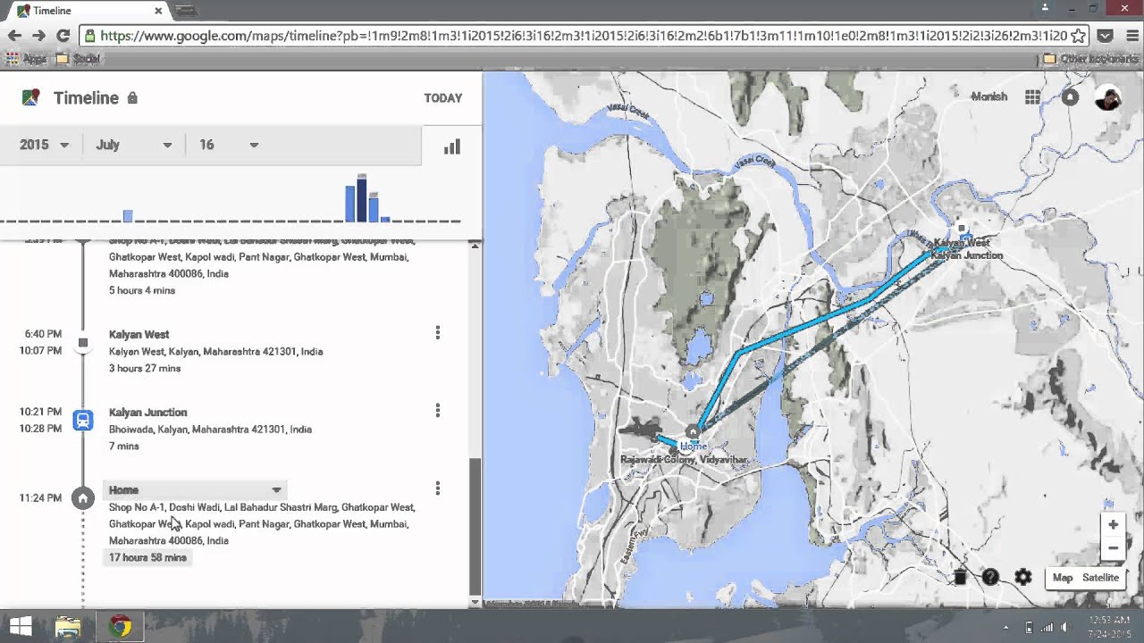Open Google apps grid
Screen dimensions: 1144x643
[x=1032, y=97]
